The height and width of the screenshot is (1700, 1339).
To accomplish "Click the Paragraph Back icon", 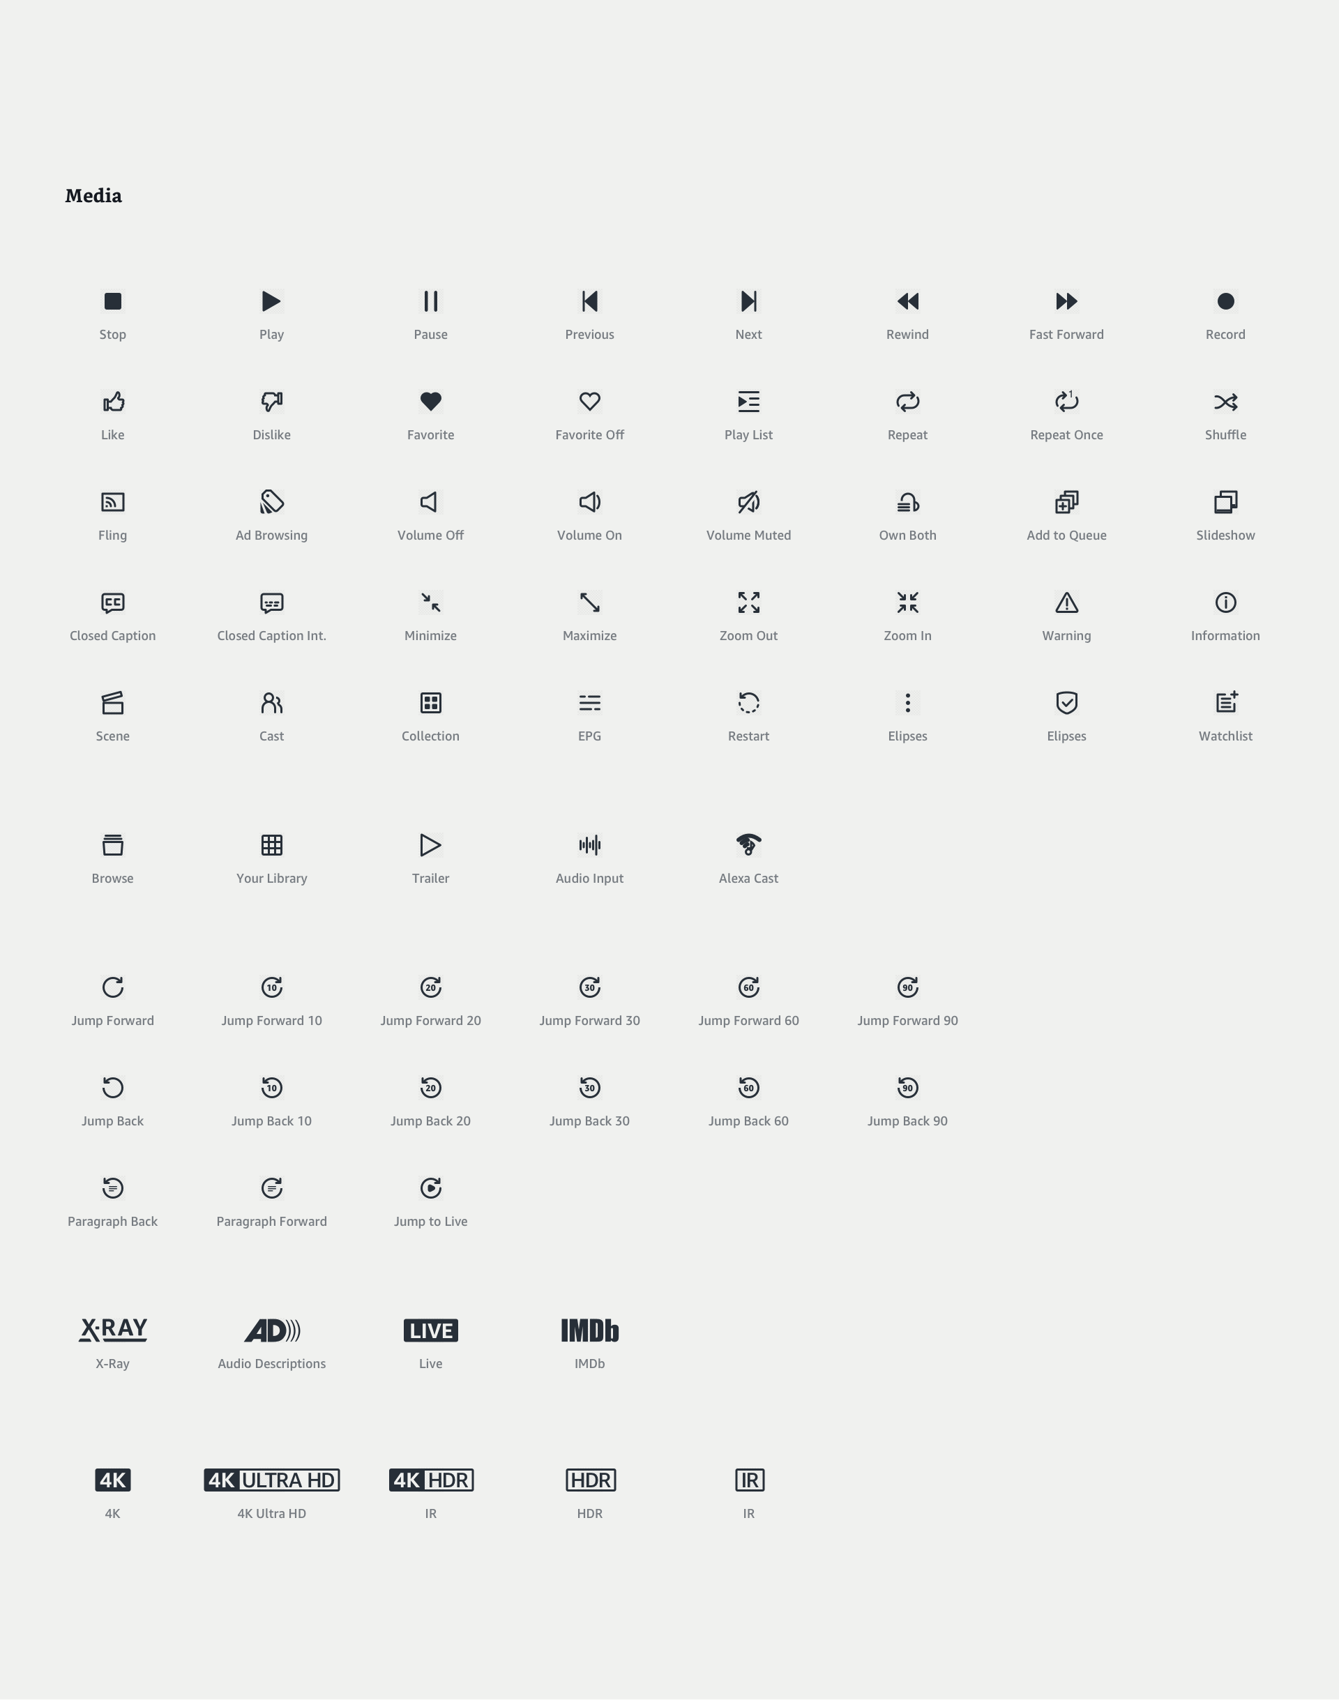I will point(113,1187).
